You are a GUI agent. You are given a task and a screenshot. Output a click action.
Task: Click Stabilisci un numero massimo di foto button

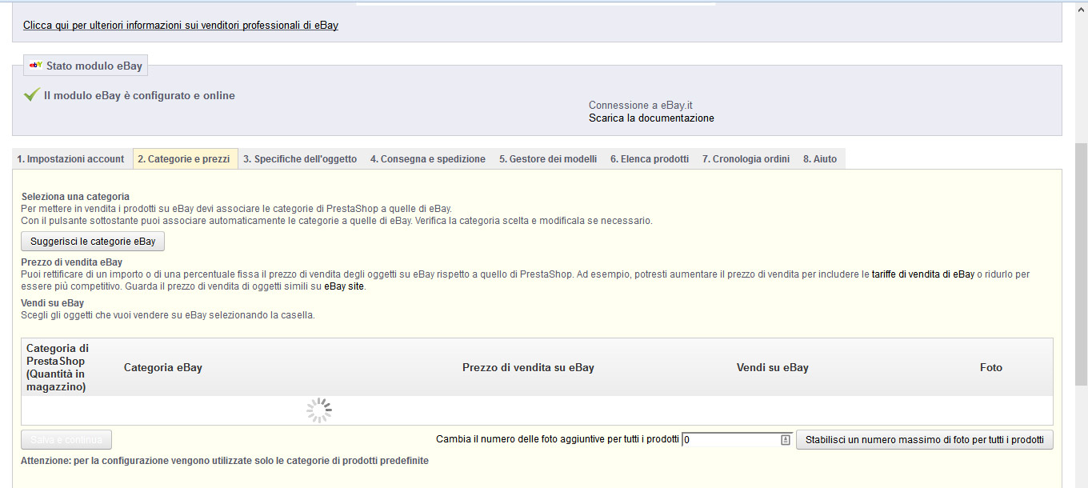pyautogui.click(x=925, y=439)
